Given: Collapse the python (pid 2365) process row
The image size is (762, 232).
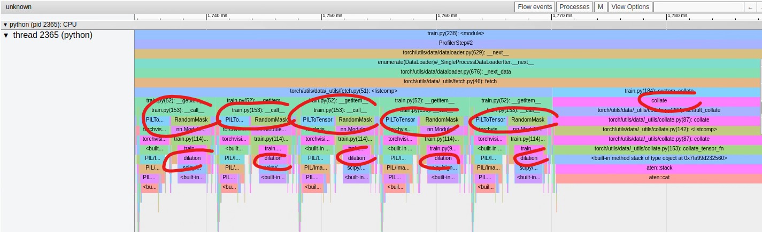Looking at the screenshot, I should coord(5,25).
